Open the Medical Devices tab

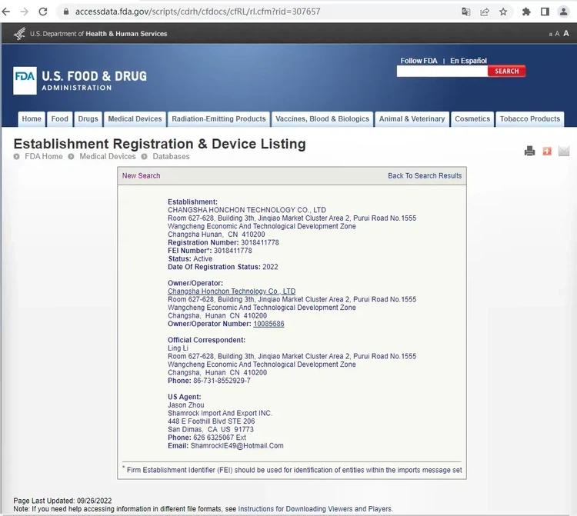[135, 119]
